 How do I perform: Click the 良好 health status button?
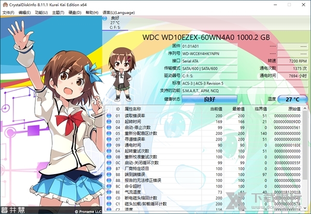click(209, 99)
